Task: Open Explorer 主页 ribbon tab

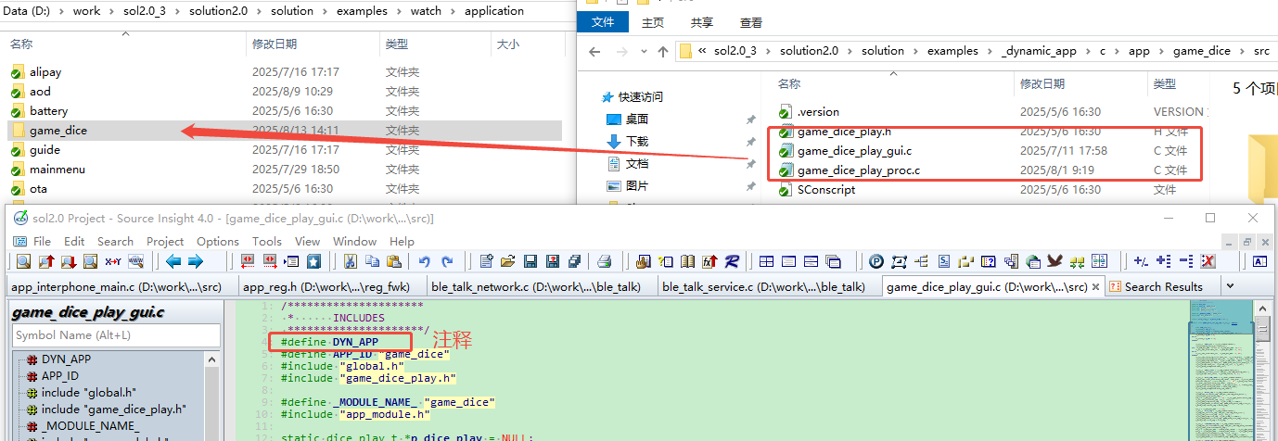Action: point(653,21)
